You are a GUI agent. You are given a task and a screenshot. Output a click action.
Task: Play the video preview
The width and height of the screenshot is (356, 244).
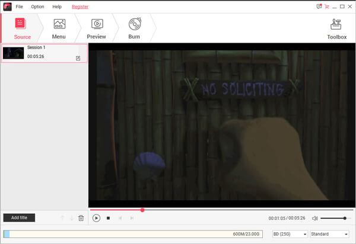96,218
